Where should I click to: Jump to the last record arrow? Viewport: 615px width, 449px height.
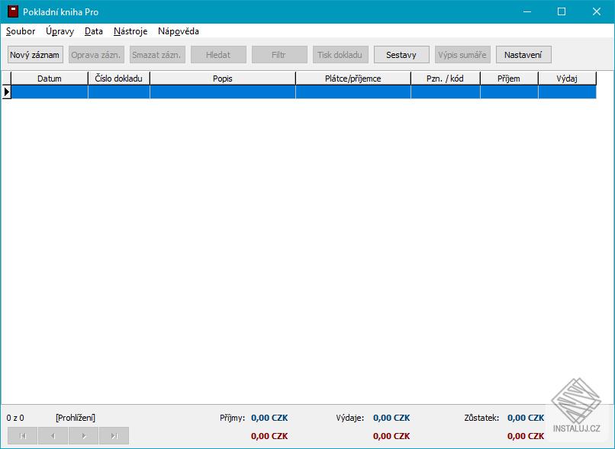pyautogui.click(x=114, y=436)
